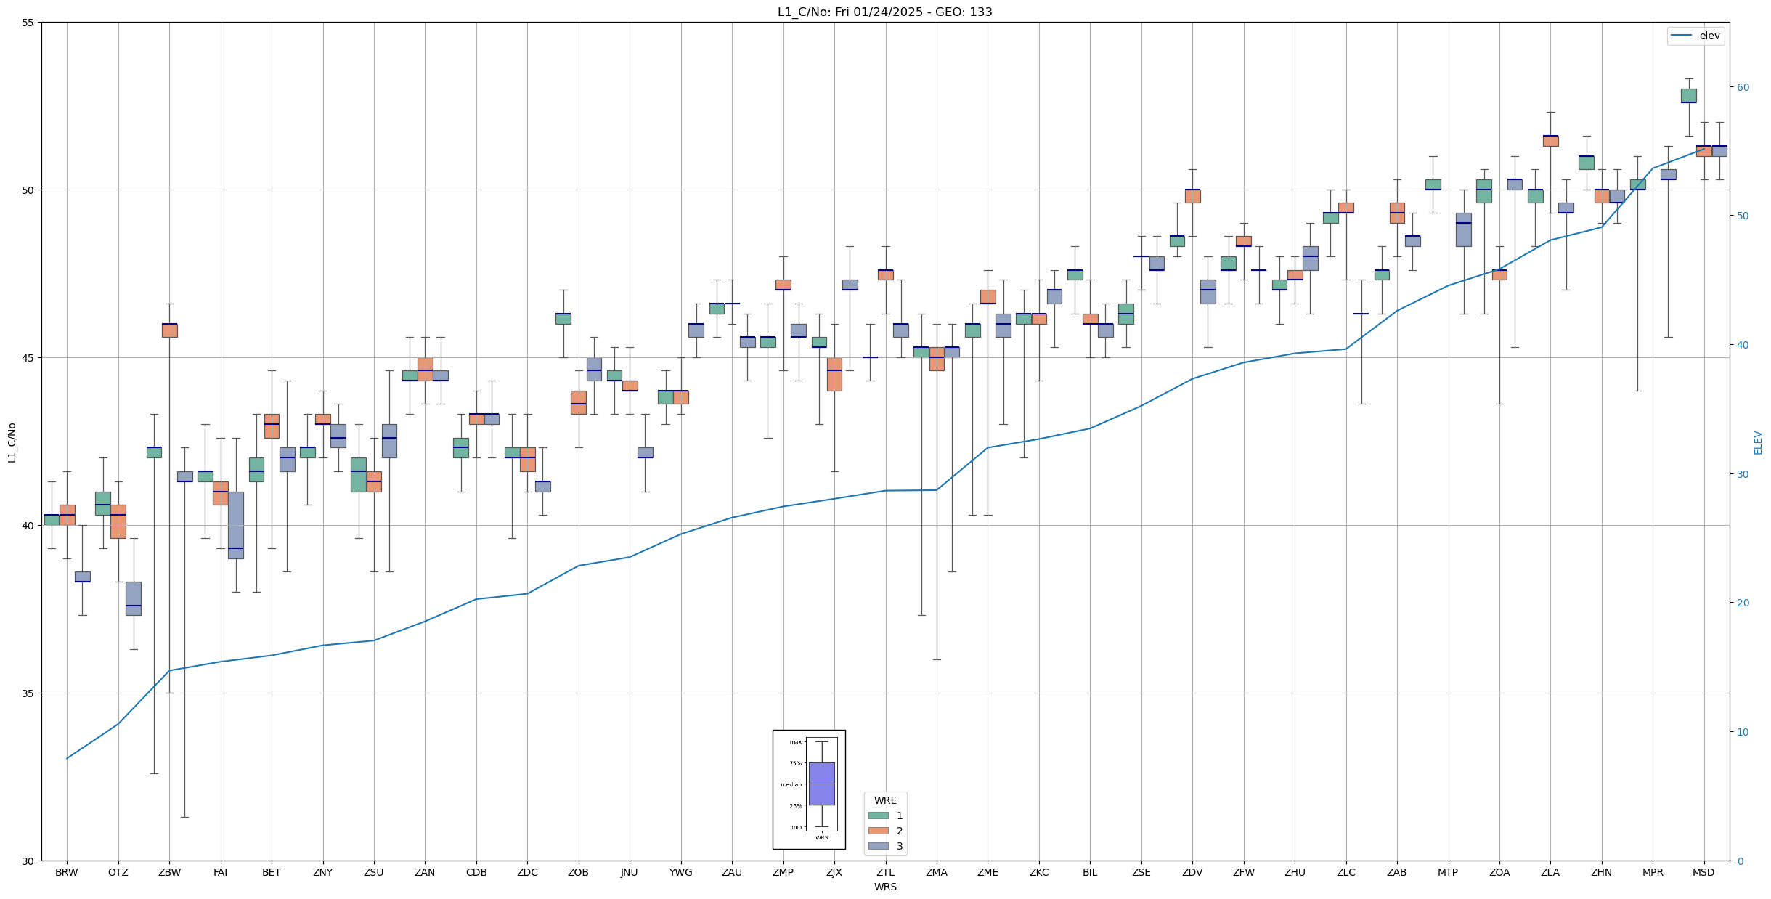Image resolution: width=1771 pixels, height=899 pixels.
Task: Click the ELEV right axis label
Action: pos(1757,442)
